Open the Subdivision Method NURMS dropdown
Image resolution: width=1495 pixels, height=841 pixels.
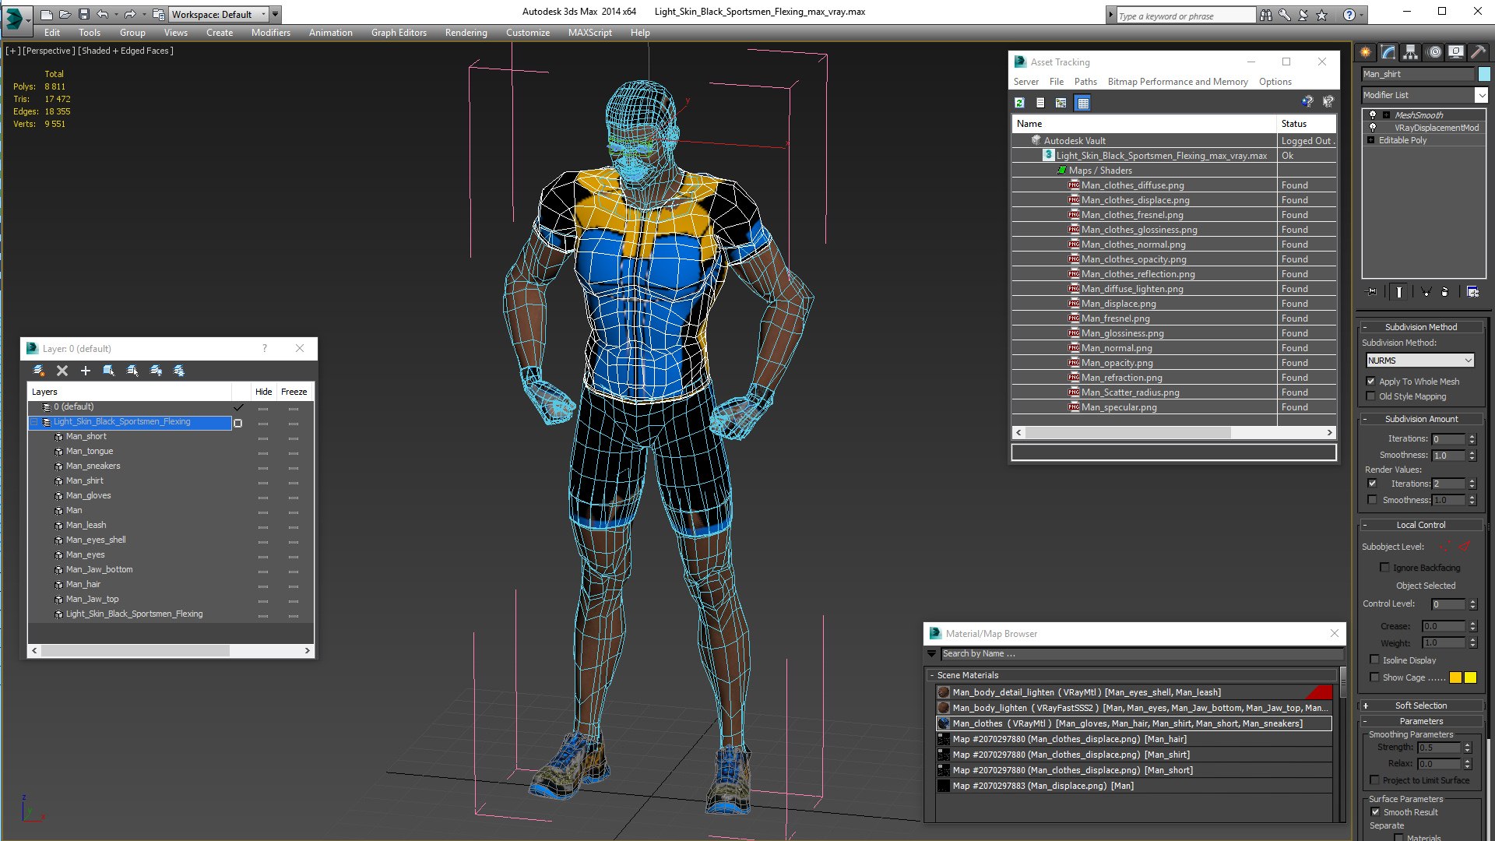click(x=1420, y=361)
